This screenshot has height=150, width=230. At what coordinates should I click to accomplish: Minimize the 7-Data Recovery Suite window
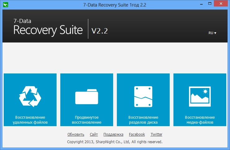(201, 4)
